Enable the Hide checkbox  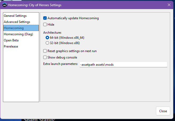(x=45, y=25)
